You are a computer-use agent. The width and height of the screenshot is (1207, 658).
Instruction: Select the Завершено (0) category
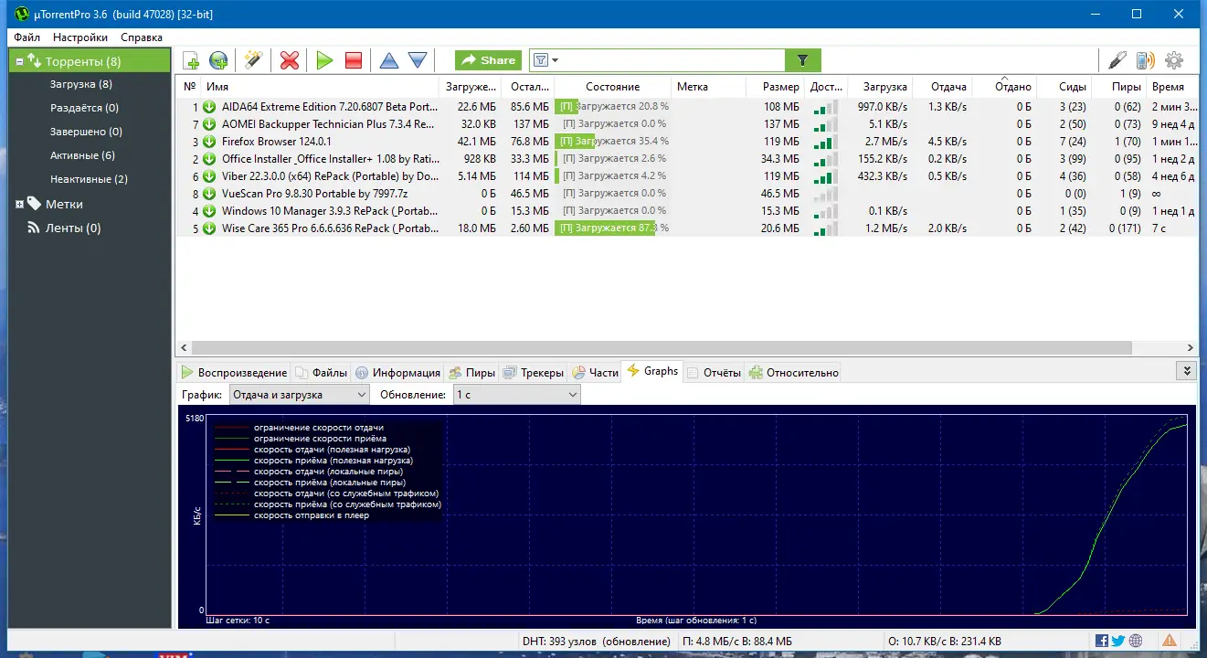86,132
